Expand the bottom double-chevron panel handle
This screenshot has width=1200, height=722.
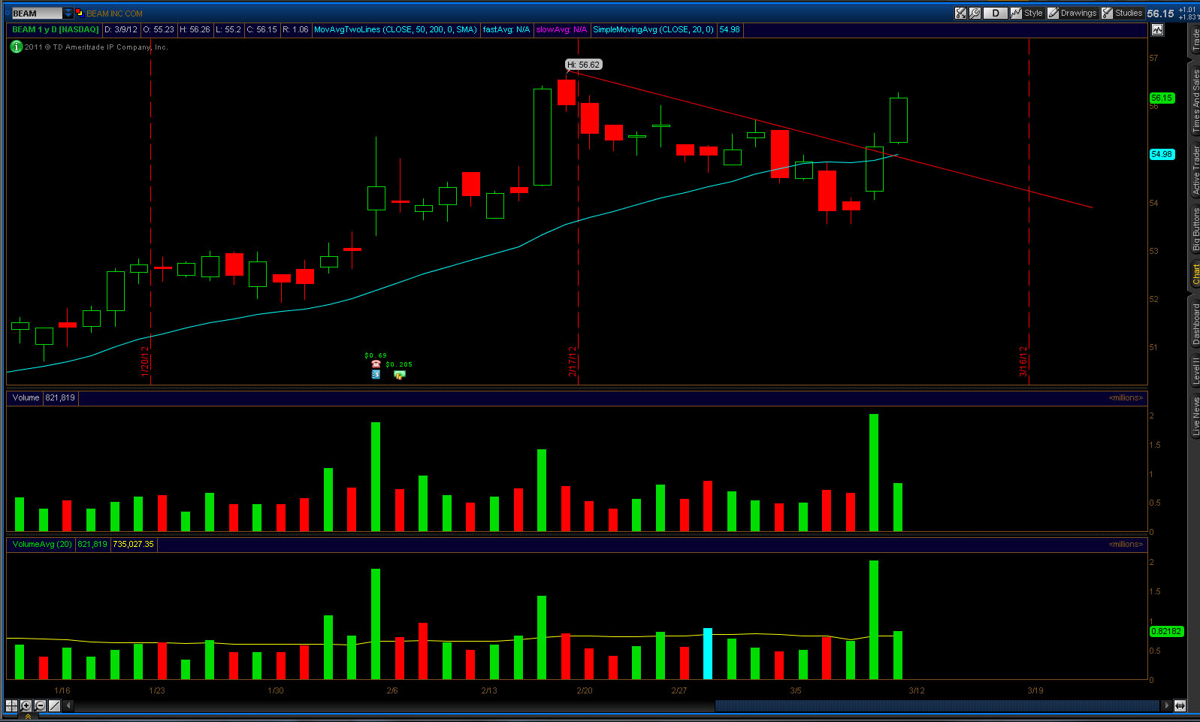pyautogui.click(x=28, y=717)
